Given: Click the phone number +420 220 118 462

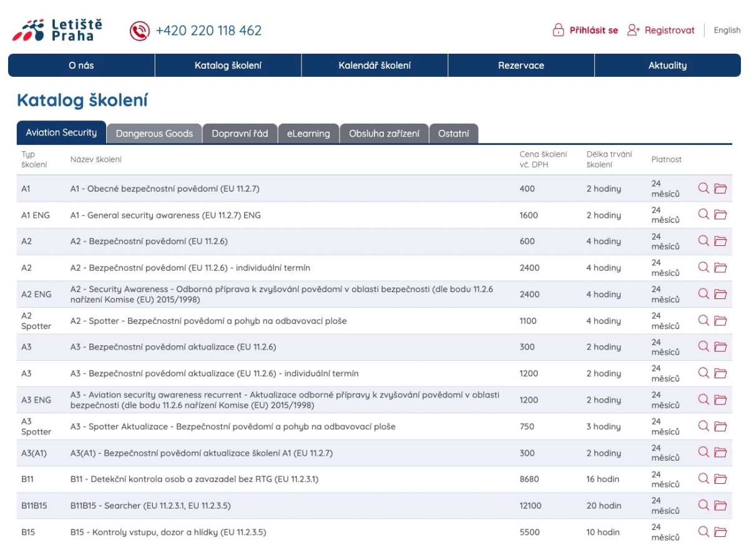Looking at the screenshot, I should (209, 31).
